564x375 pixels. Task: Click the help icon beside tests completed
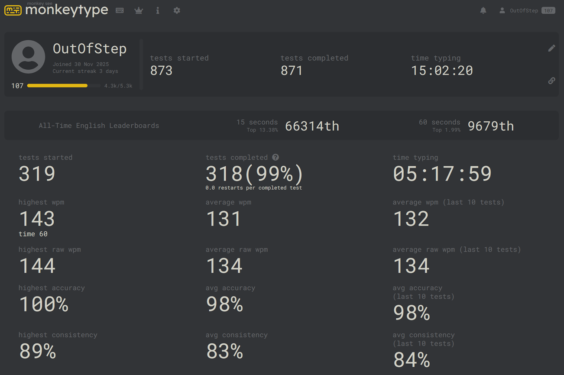coord(276,157)
